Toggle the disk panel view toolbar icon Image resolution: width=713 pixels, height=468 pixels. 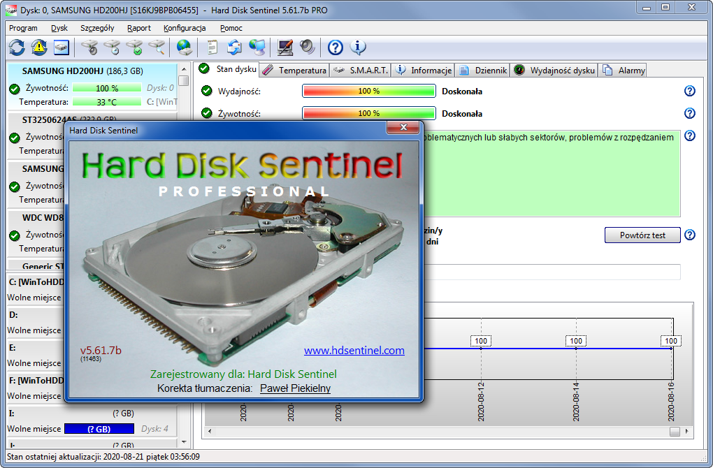(x=62, y=47)
